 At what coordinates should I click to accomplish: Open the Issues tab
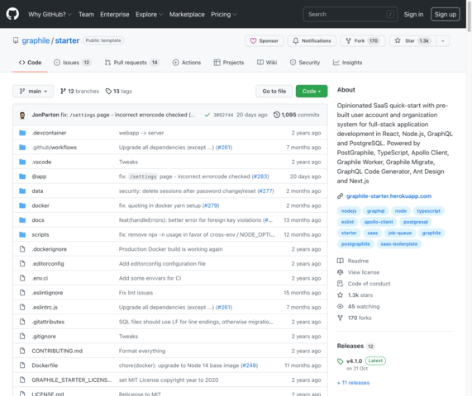tap(72, 63)
